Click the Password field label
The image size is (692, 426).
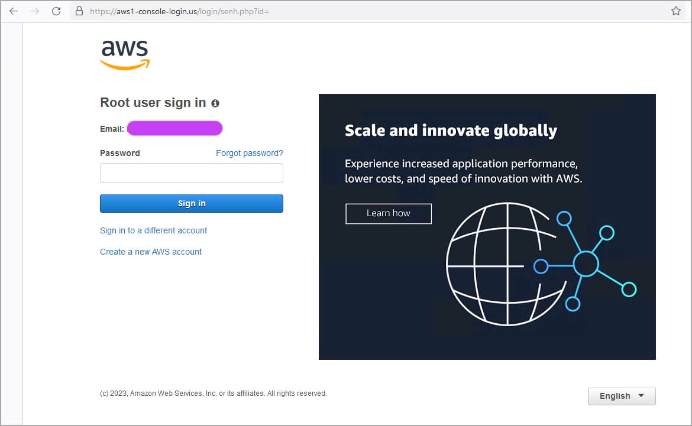(120, 153)
